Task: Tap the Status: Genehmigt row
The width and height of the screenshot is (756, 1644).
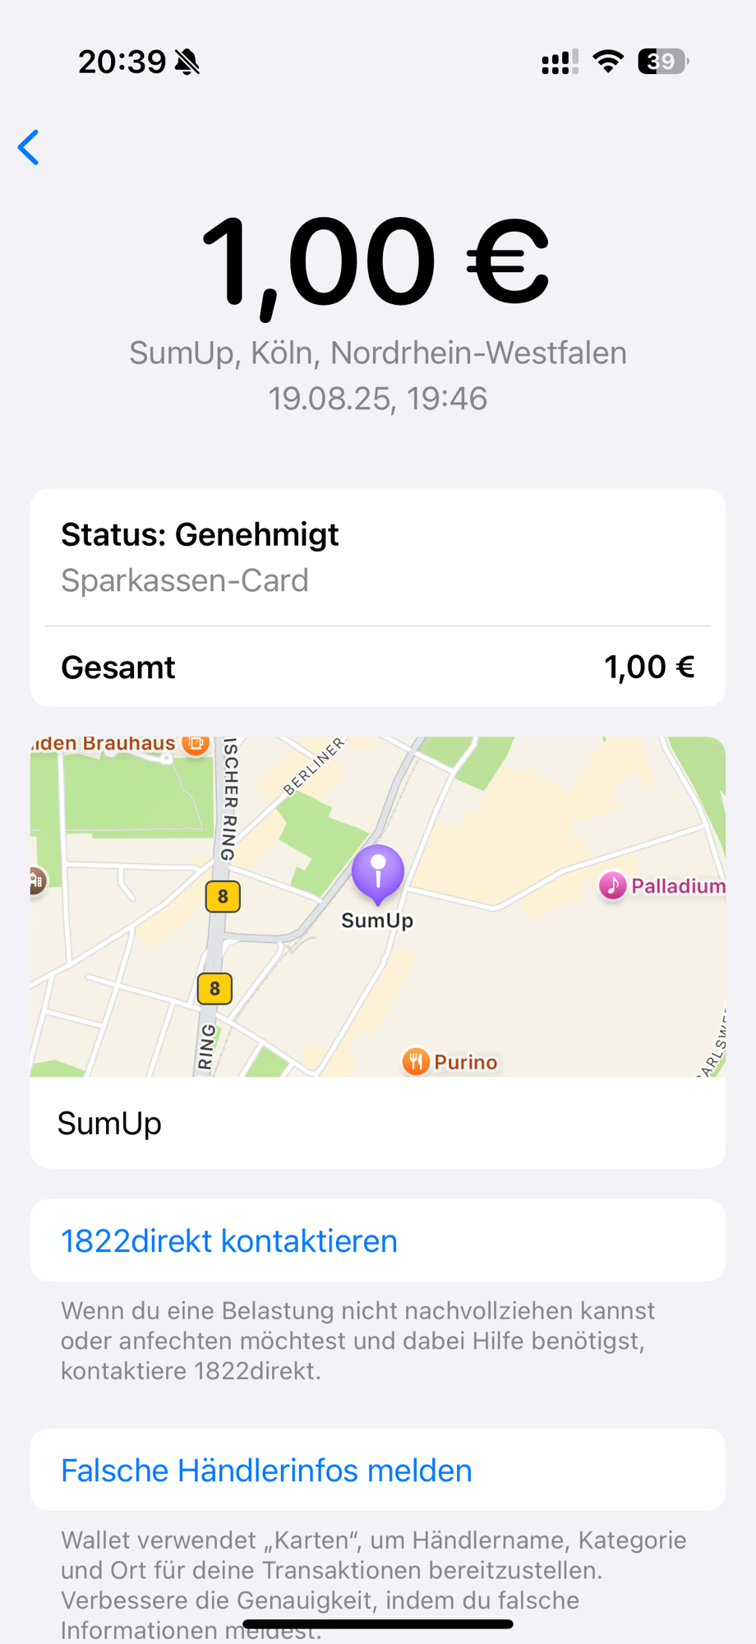Action: point(378,557)
